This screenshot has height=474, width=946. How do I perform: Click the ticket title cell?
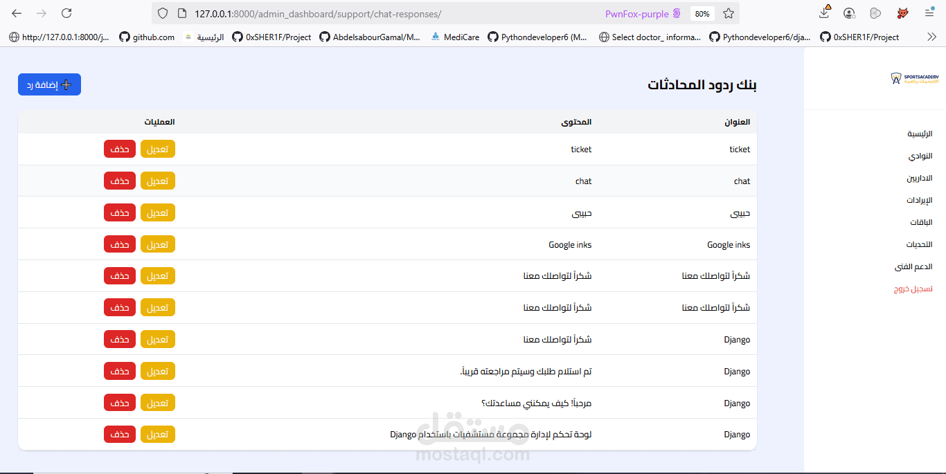[740, 149]
